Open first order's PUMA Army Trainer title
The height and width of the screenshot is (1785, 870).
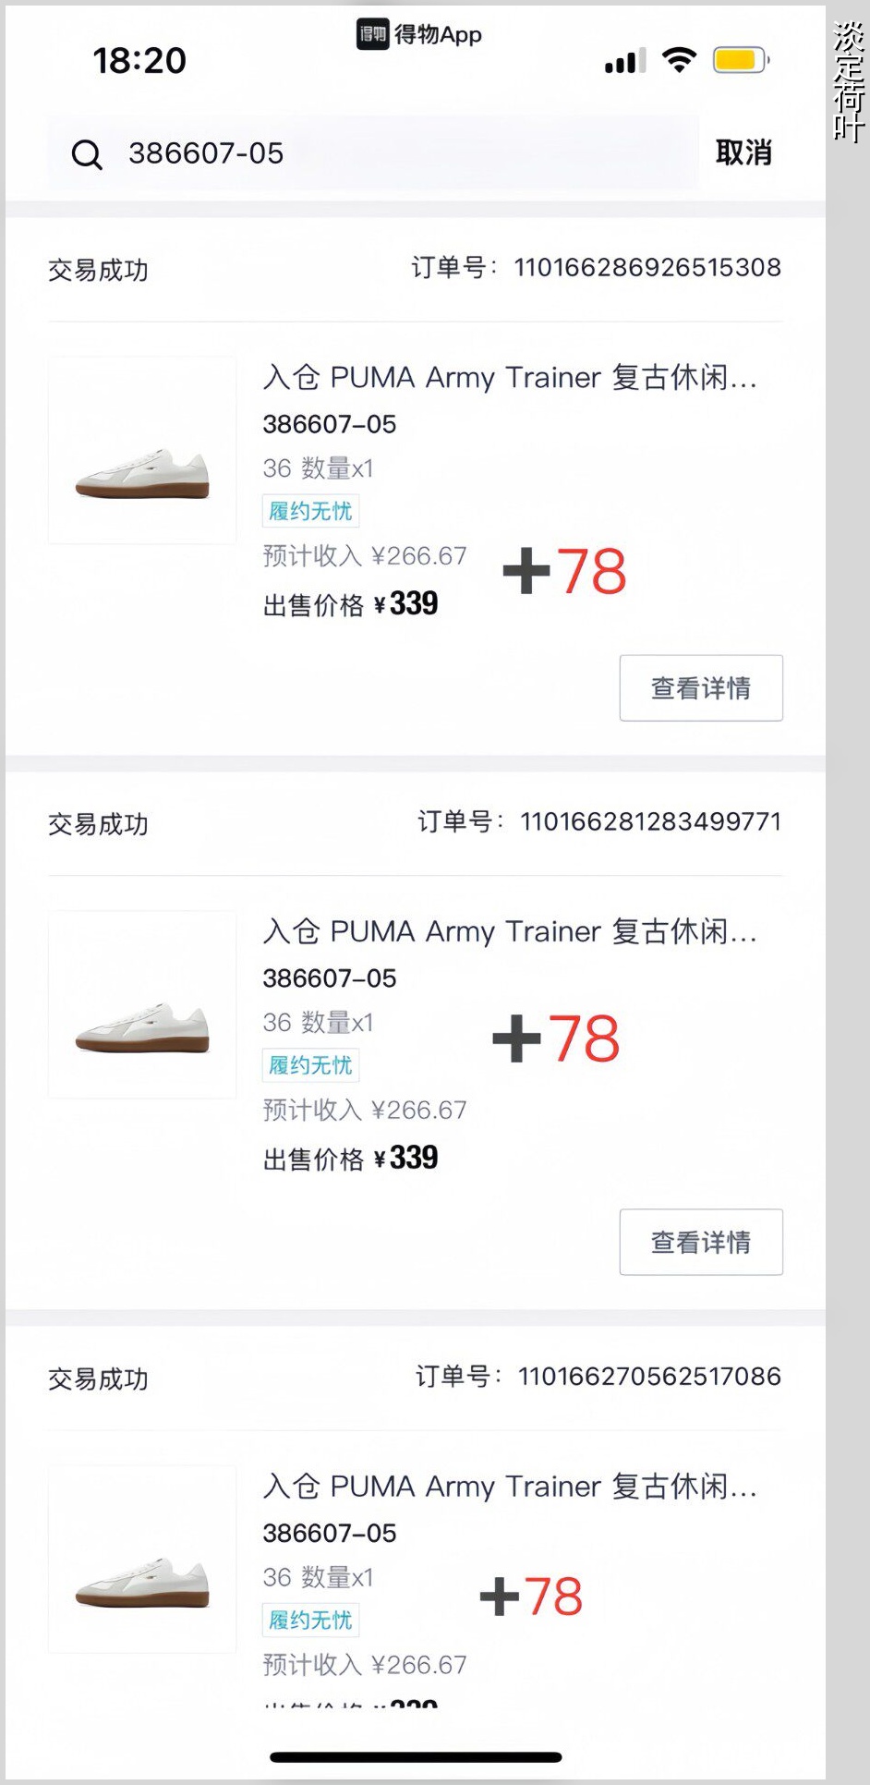[x=510, y=378]
